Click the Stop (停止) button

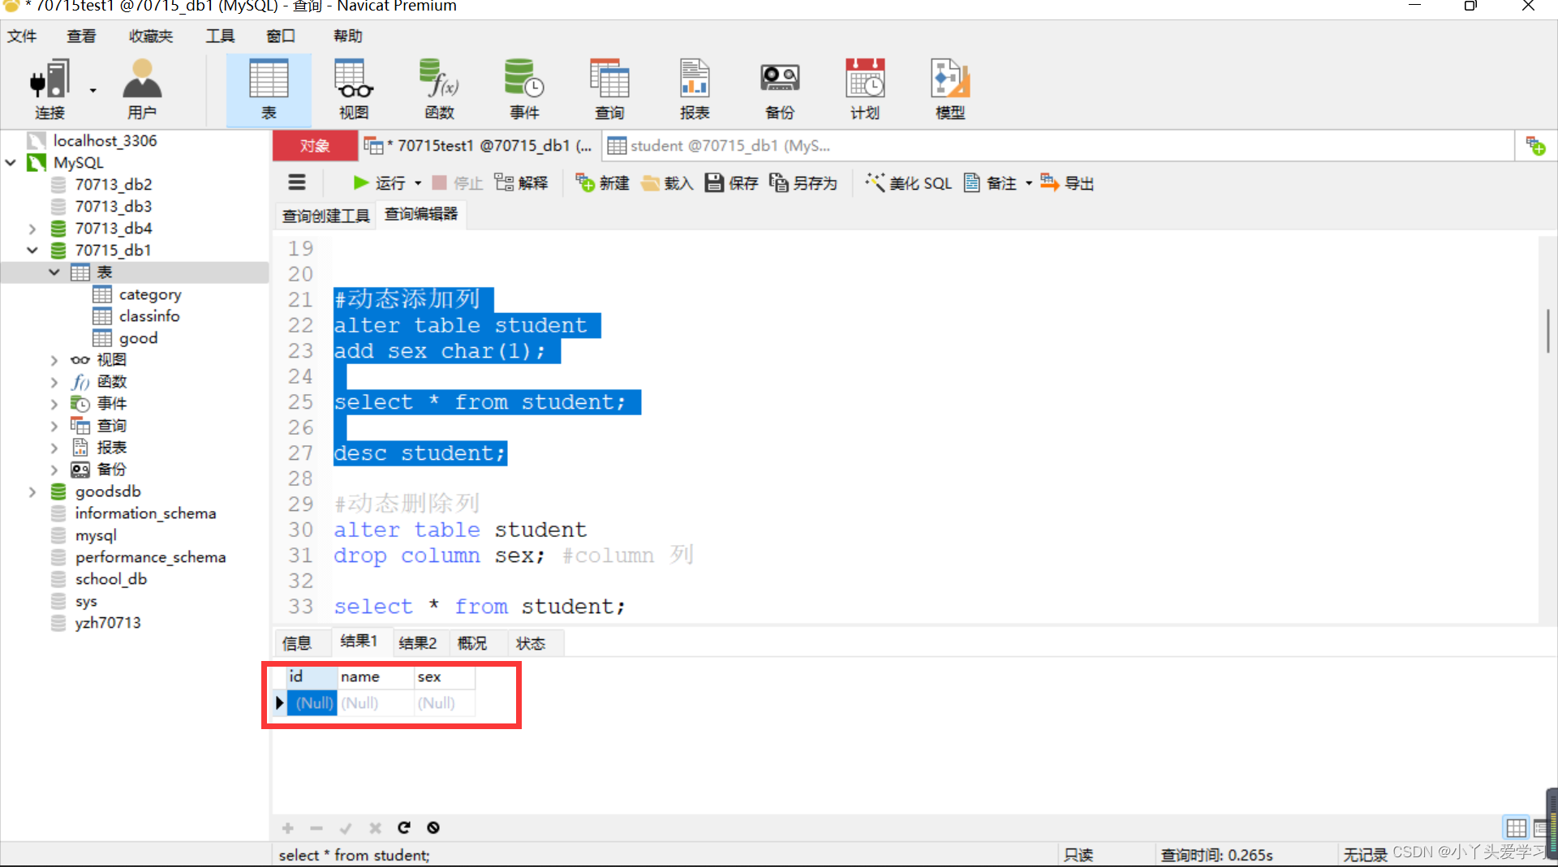458,183
